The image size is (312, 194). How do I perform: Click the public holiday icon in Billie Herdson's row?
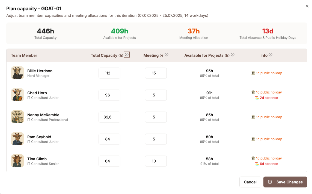point(253,73)
